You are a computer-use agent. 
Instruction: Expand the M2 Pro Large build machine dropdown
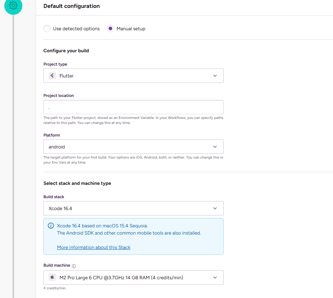133,277
